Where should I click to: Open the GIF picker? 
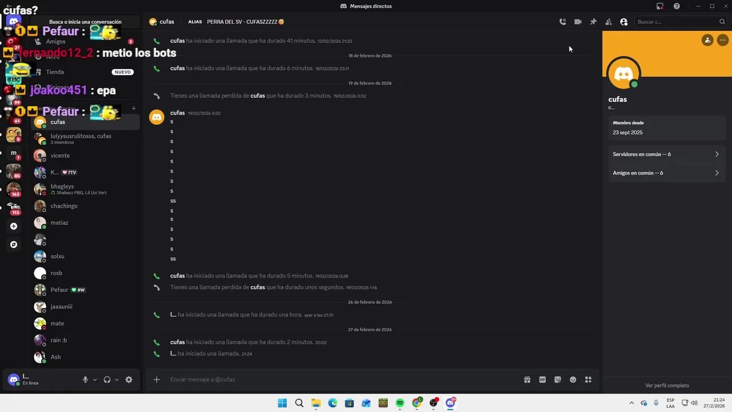(x=543, y=379)
